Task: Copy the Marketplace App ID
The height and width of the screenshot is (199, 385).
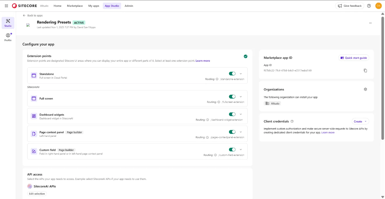Action: tap(365, 70)
